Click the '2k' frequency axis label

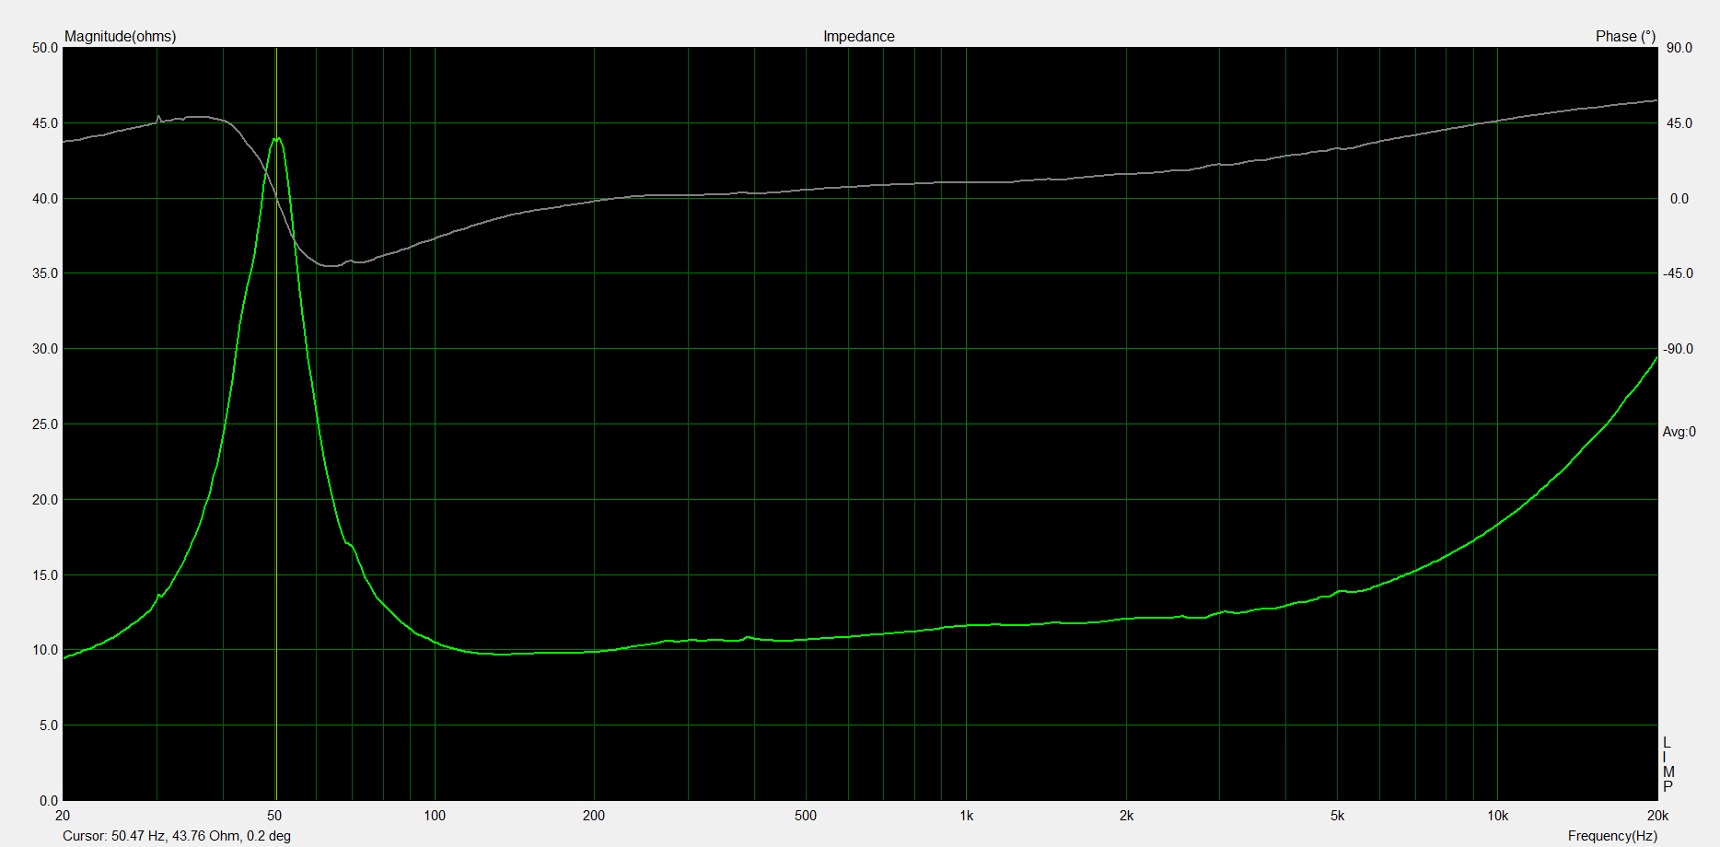coord(1126,816)
